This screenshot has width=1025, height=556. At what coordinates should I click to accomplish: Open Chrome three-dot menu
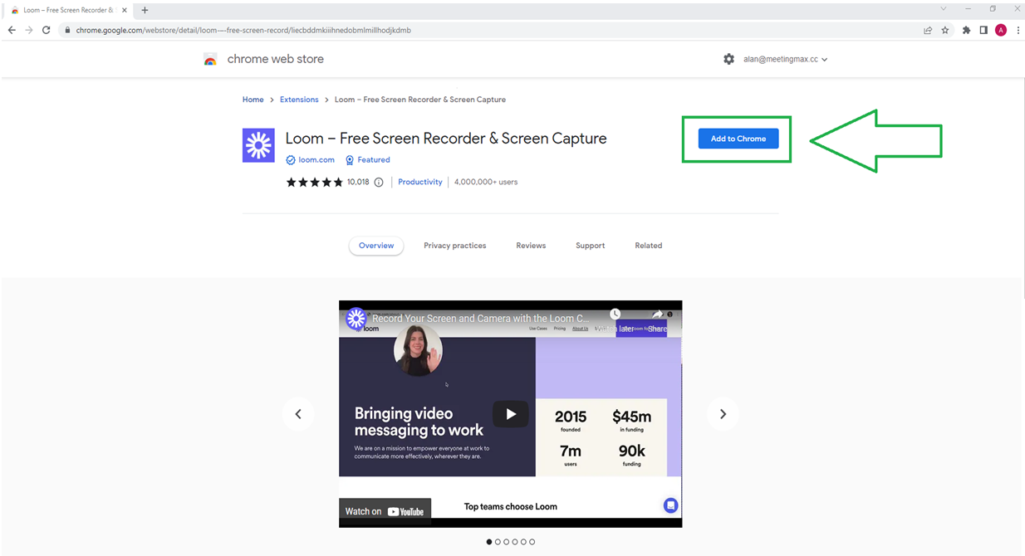(x=1018, y=30)
